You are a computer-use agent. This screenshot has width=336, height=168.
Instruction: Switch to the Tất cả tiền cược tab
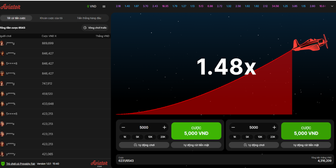click(x=16, y=18)
